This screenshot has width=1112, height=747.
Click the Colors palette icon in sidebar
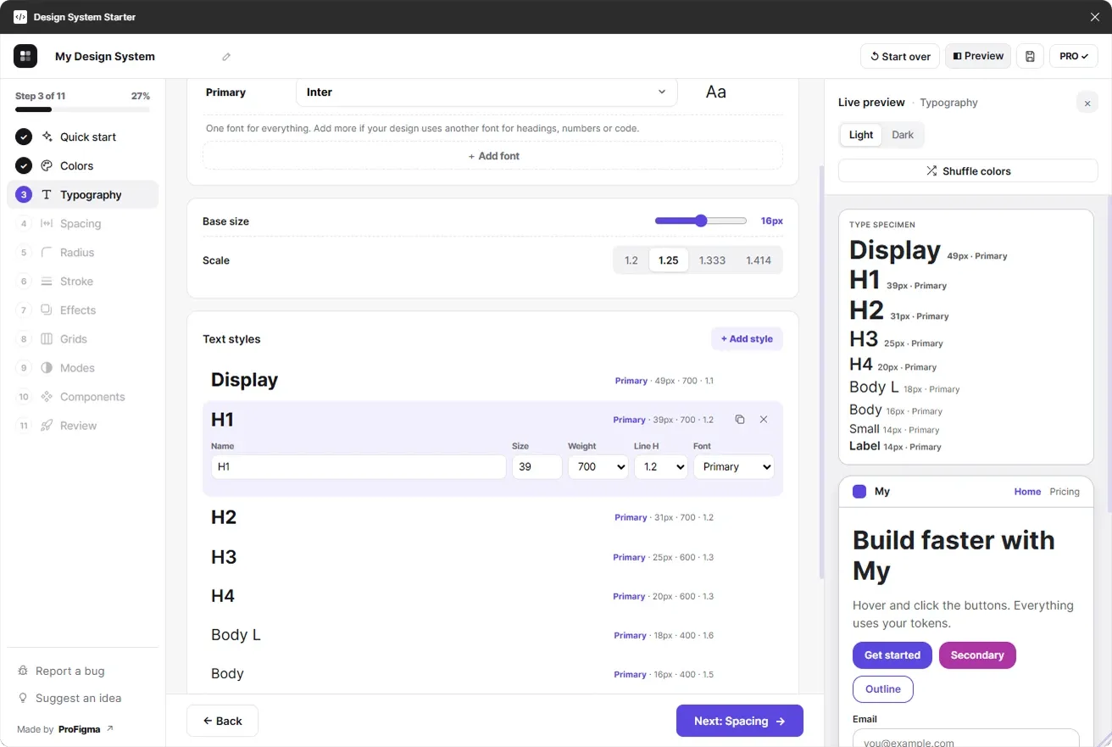click(x=47, y=165)
